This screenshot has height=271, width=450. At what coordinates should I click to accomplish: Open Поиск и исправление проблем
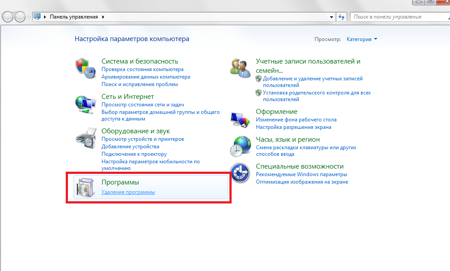coord(139,84)
